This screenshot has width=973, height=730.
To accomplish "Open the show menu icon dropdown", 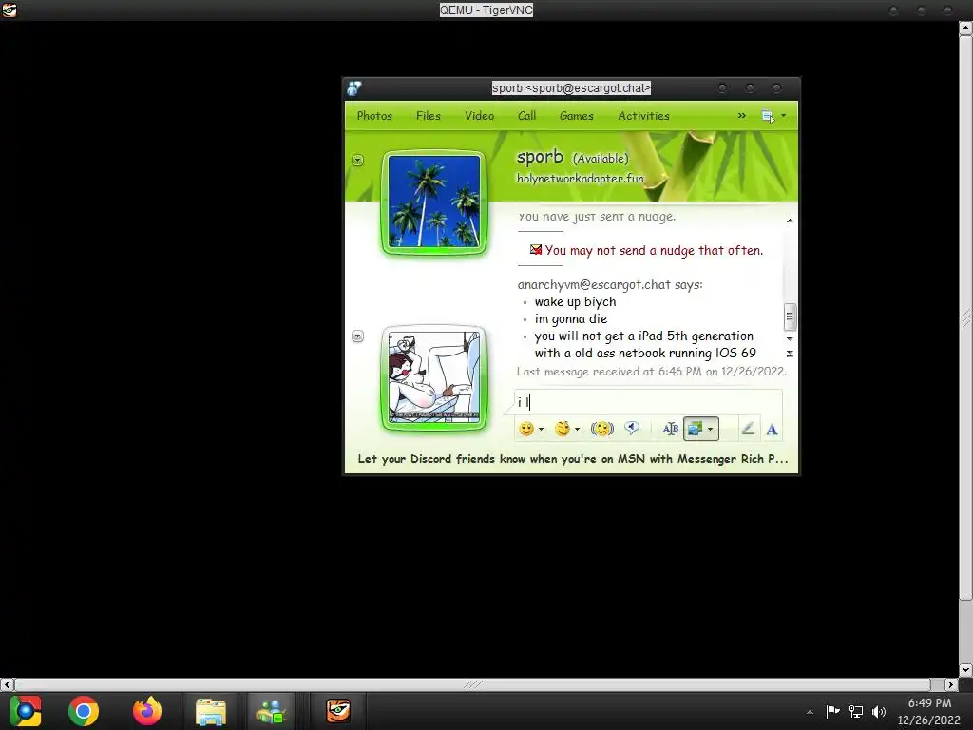I will point(773,116).
